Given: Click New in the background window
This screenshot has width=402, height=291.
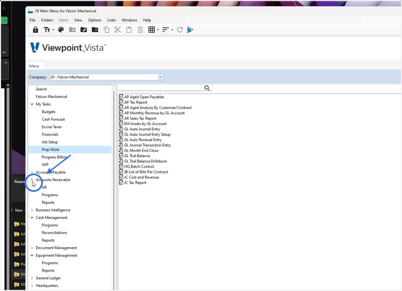Looking at the screenshot, I should coord(19,210).
